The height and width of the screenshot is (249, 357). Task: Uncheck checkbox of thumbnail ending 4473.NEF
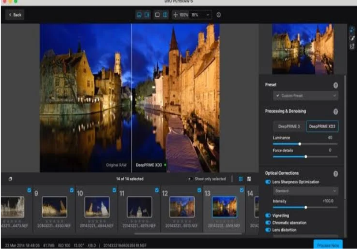pyautogui.click(x=29, y=190)
